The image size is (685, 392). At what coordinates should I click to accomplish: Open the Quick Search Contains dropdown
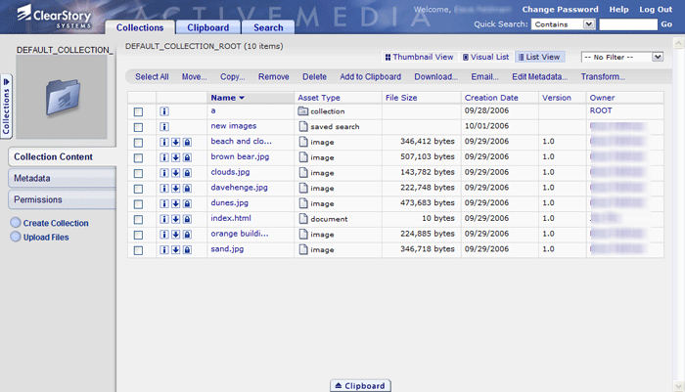tap(555, 24)
